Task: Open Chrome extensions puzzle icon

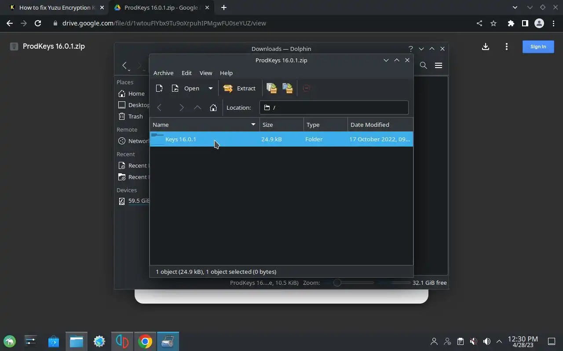Action: coord(511,23)
